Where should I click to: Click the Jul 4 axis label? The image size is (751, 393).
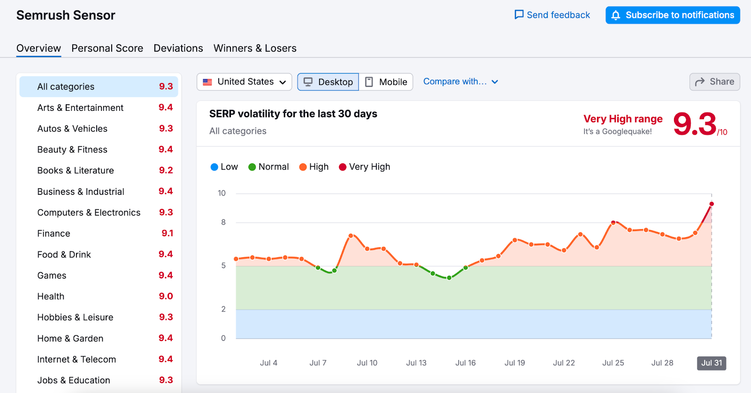point(268,363)
